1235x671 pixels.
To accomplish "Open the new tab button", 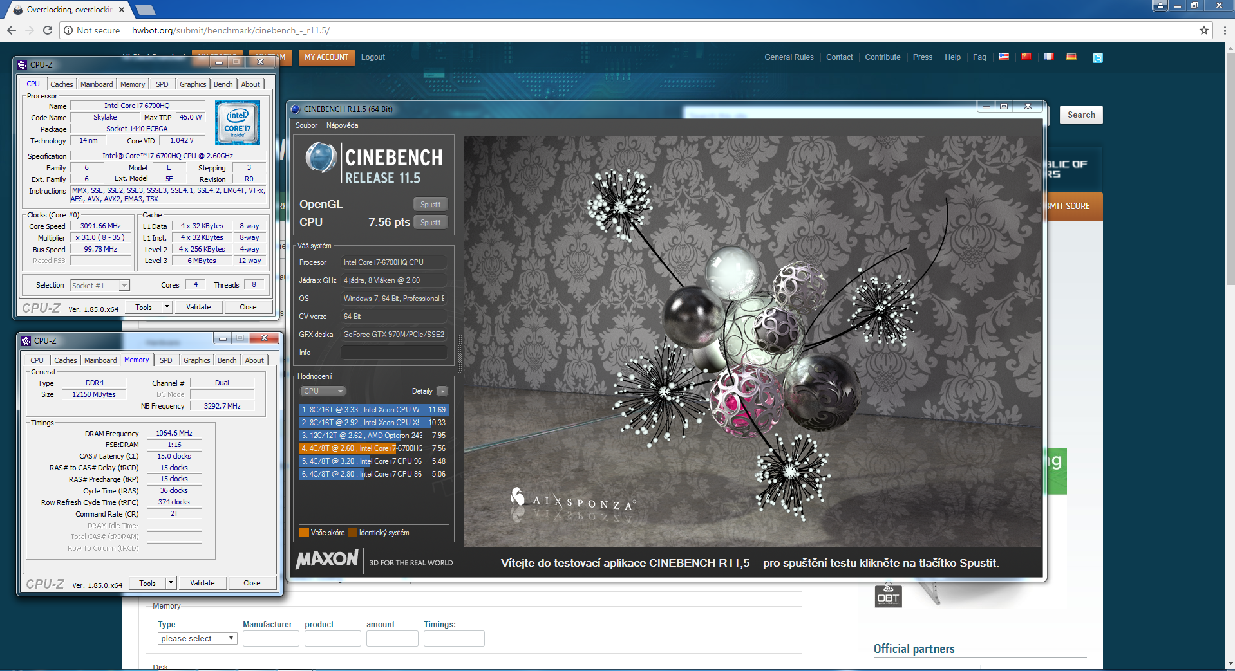I will click(x=146, y=10).
